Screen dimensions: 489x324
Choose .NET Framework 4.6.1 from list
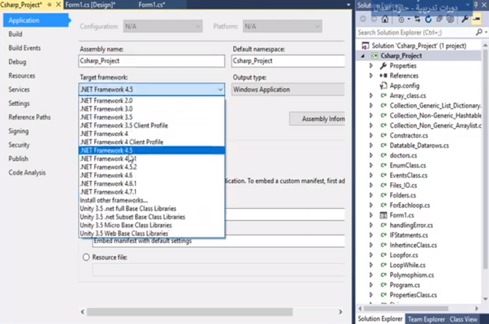click(151, 184)
